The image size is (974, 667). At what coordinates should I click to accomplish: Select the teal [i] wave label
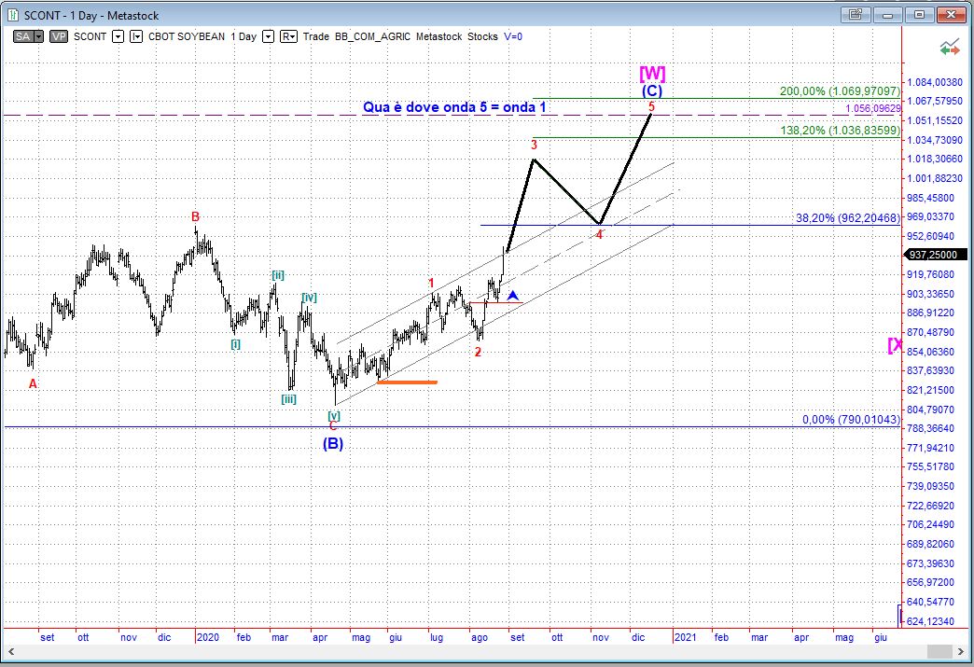[x=236, y=344]
